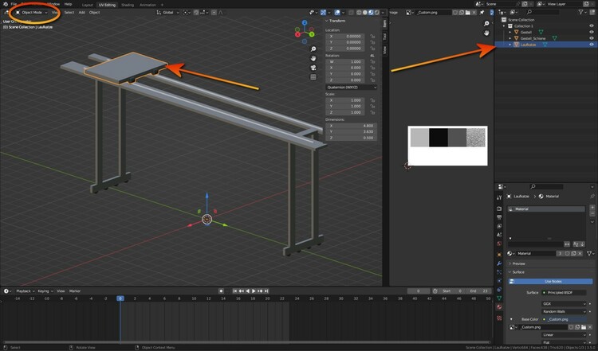The height and width of the screenshot is (351, 598).
Task: Open the Object Mode dropdown
Action: (32, 13)
